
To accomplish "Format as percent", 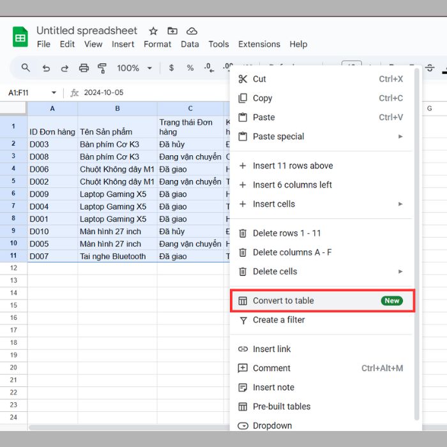I will pyautogui.click(x=190, y=68).
